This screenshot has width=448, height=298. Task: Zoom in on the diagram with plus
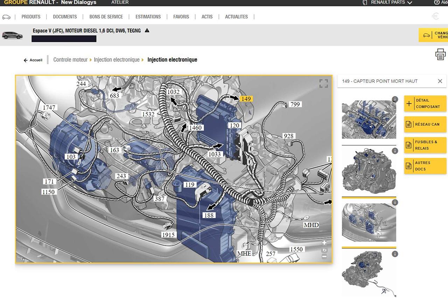(324, 243)
